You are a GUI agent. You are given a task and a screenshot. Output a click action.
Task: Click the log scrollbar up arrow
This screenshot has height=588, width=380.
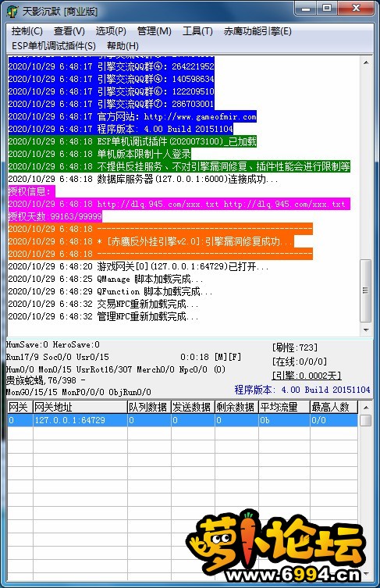(x=366, y=62)
